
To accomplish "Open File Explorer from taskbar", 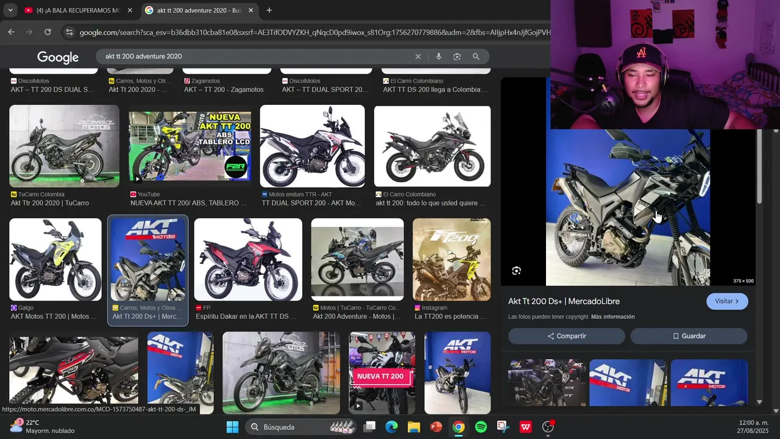I will pyautogui.click(x=414, y=427).
